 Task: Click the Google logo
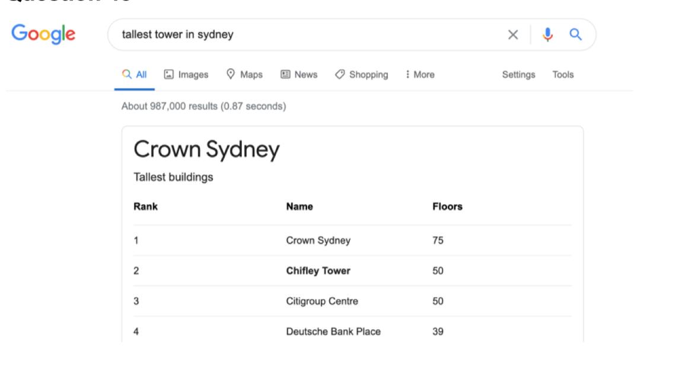[43, 34]
